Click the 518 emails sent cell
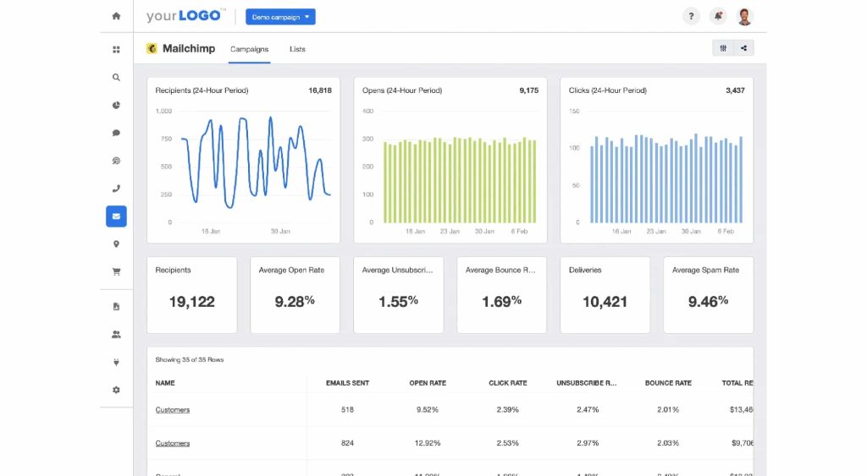This screenshot has width=867, height=476. [347, 410]
